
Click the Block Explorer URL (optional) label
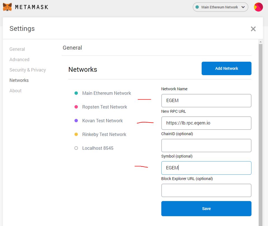pos(187,179)
